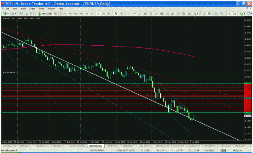Switch to the EURCHF,H4 chart tab
Viewport: 253px width, 153px height.
tap(225, 146)
